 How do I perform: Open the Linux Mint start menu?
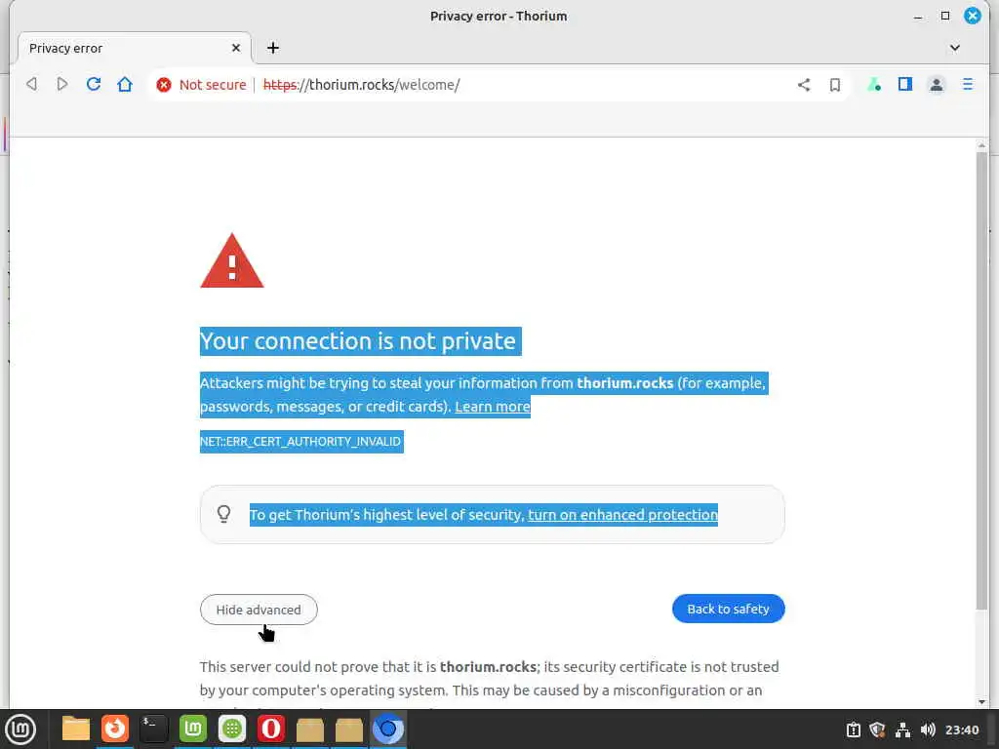tap(20, 729)
